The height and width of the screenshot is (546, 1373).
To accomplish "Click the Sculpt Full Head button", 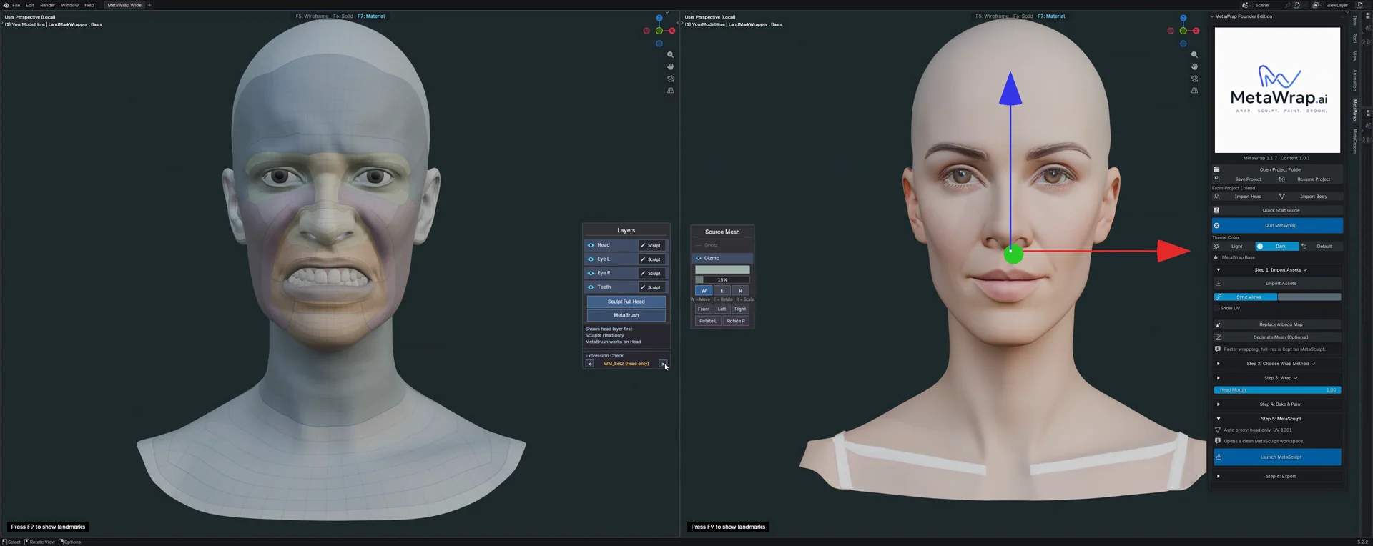I will 626,302.
